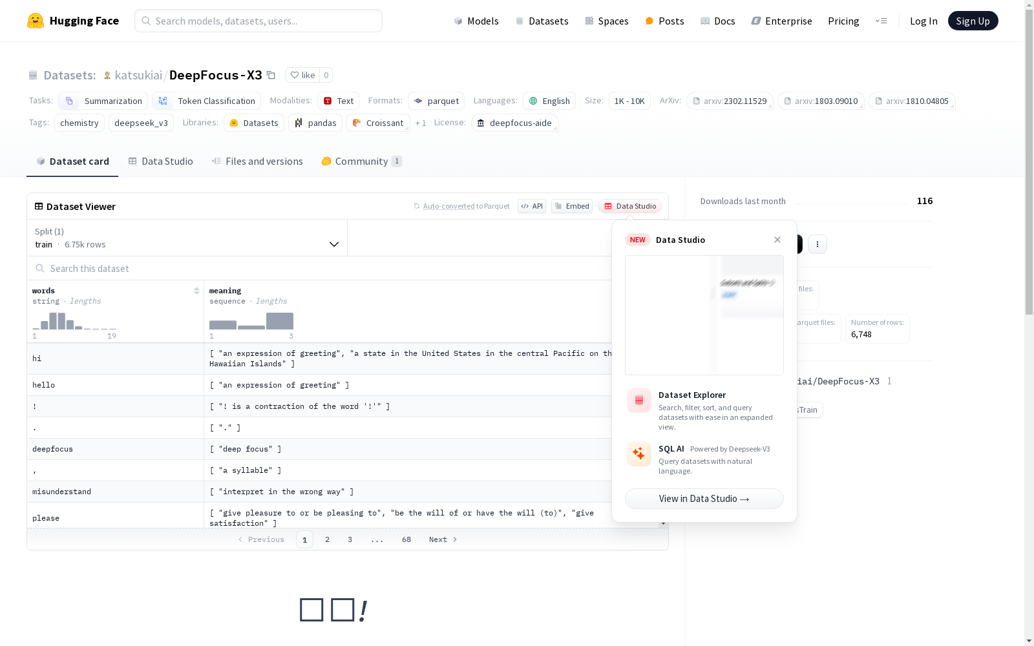Open the three-dot options menu in sidebar
1034x646 pixels.
[x=818, y=244]
